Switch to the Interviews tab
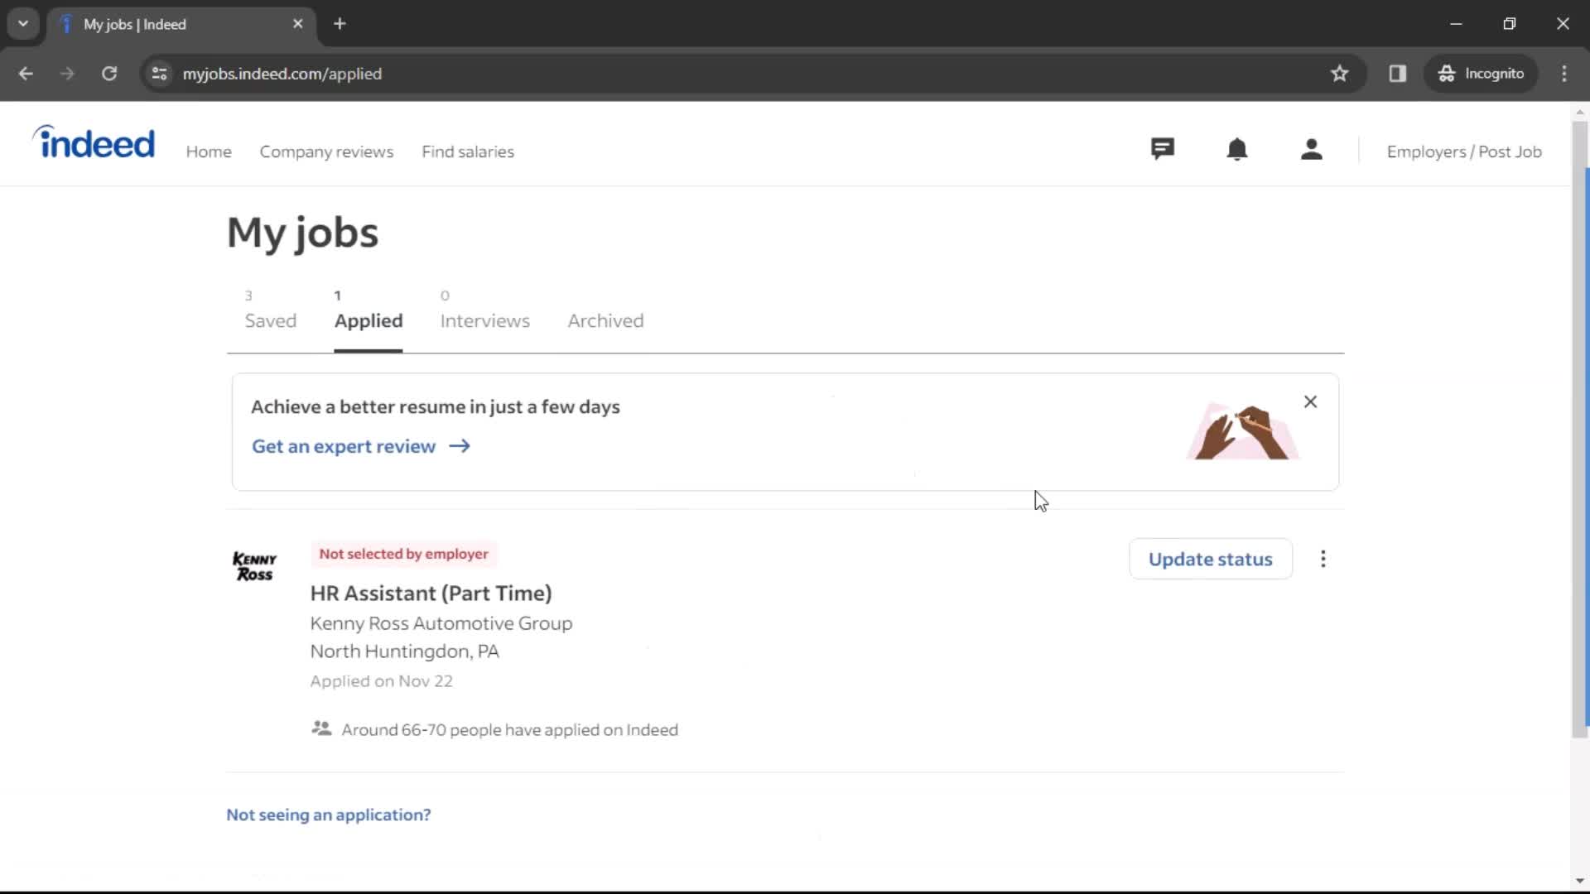 coord(484,320)
